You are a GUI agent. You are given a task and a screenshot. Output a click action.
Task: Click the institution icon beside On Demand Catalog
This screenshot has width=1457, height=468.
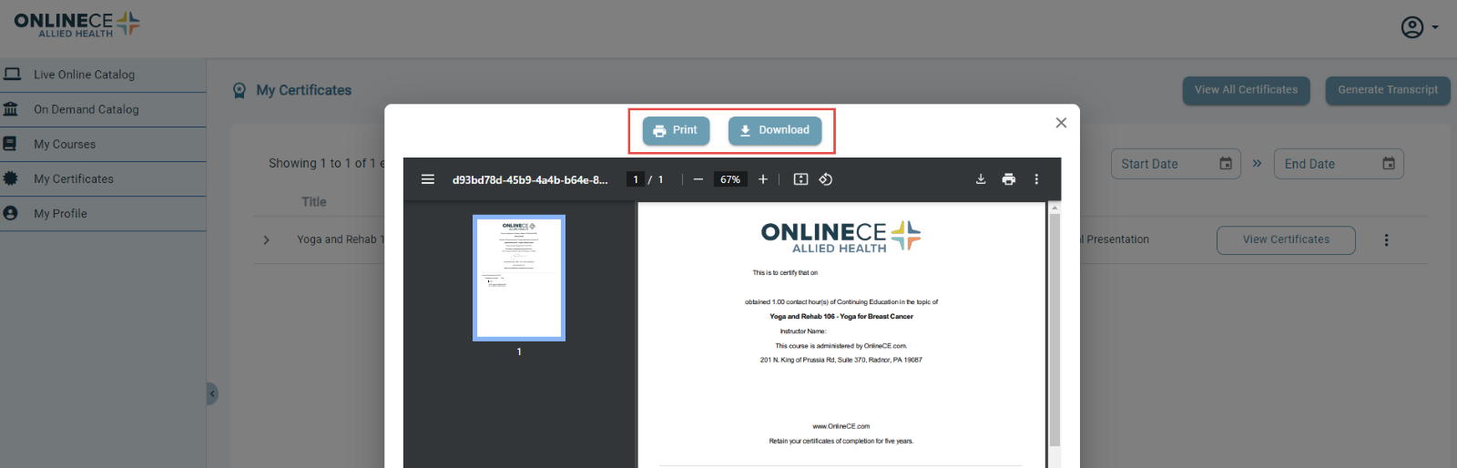pyautogui.click(x=11, y=109)
